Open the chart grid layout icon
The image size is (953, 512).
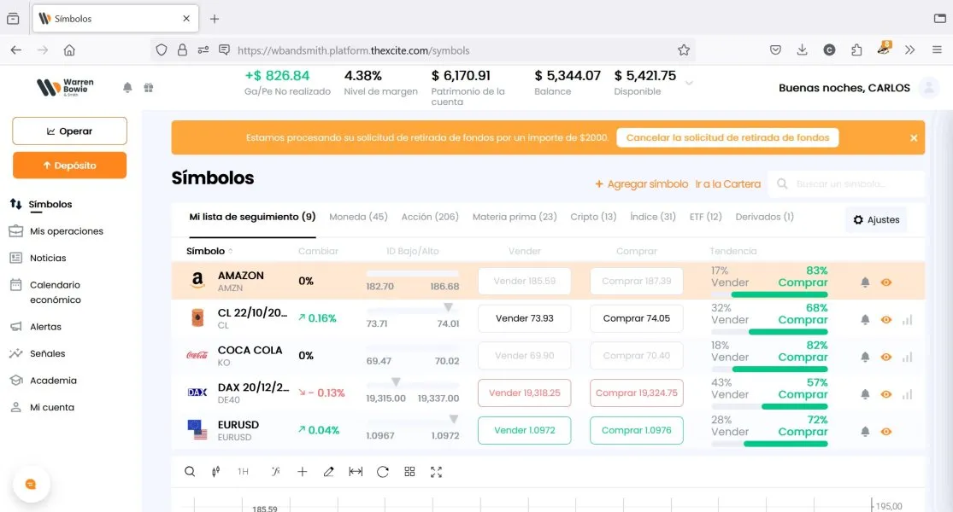(x=409, y=471)
